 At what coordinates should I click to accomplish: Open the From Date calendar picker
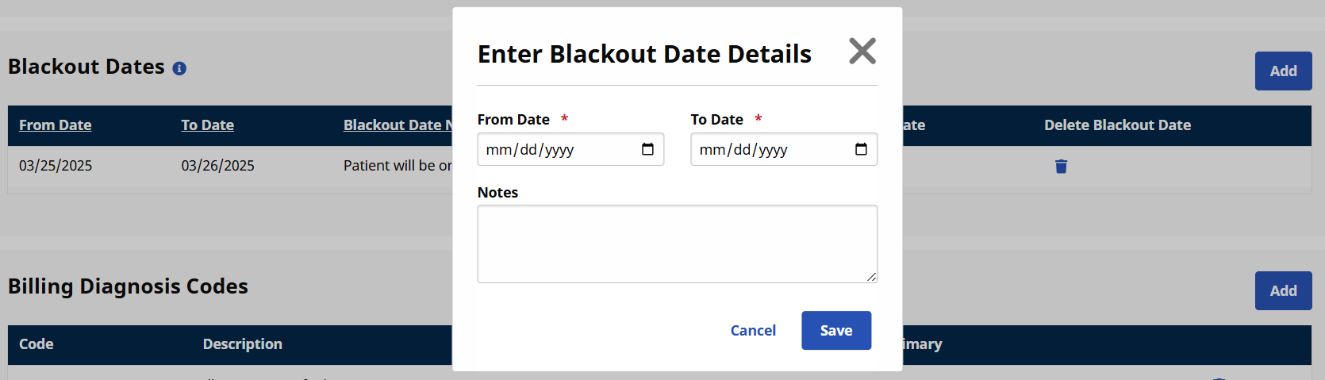(x=647, y=149)
